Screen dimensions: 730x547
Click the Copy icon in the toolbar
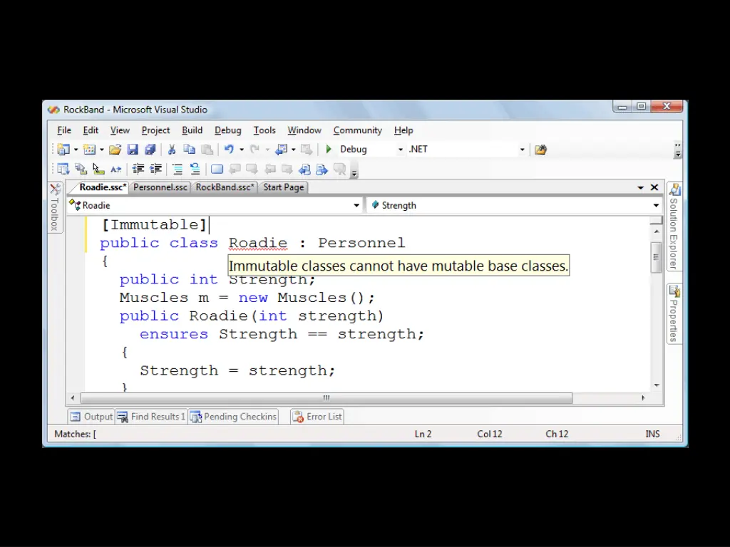point(189,150)
